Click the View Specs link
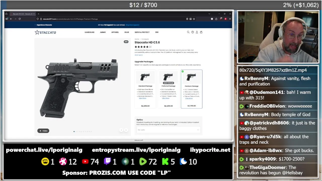Screen dimensions: 322x181 tap(139, 55)
